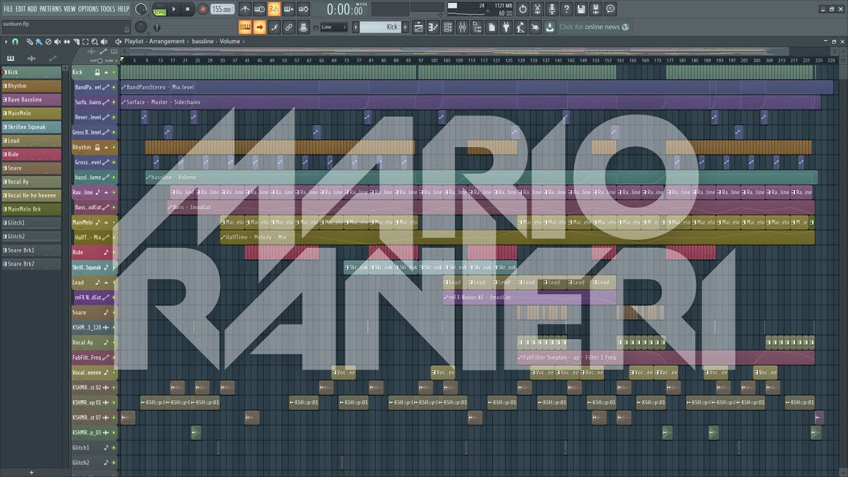This screenshot has width=848, height=477.
Task: Open the speech bubble info icon
Action: click(x=610, y=9)
